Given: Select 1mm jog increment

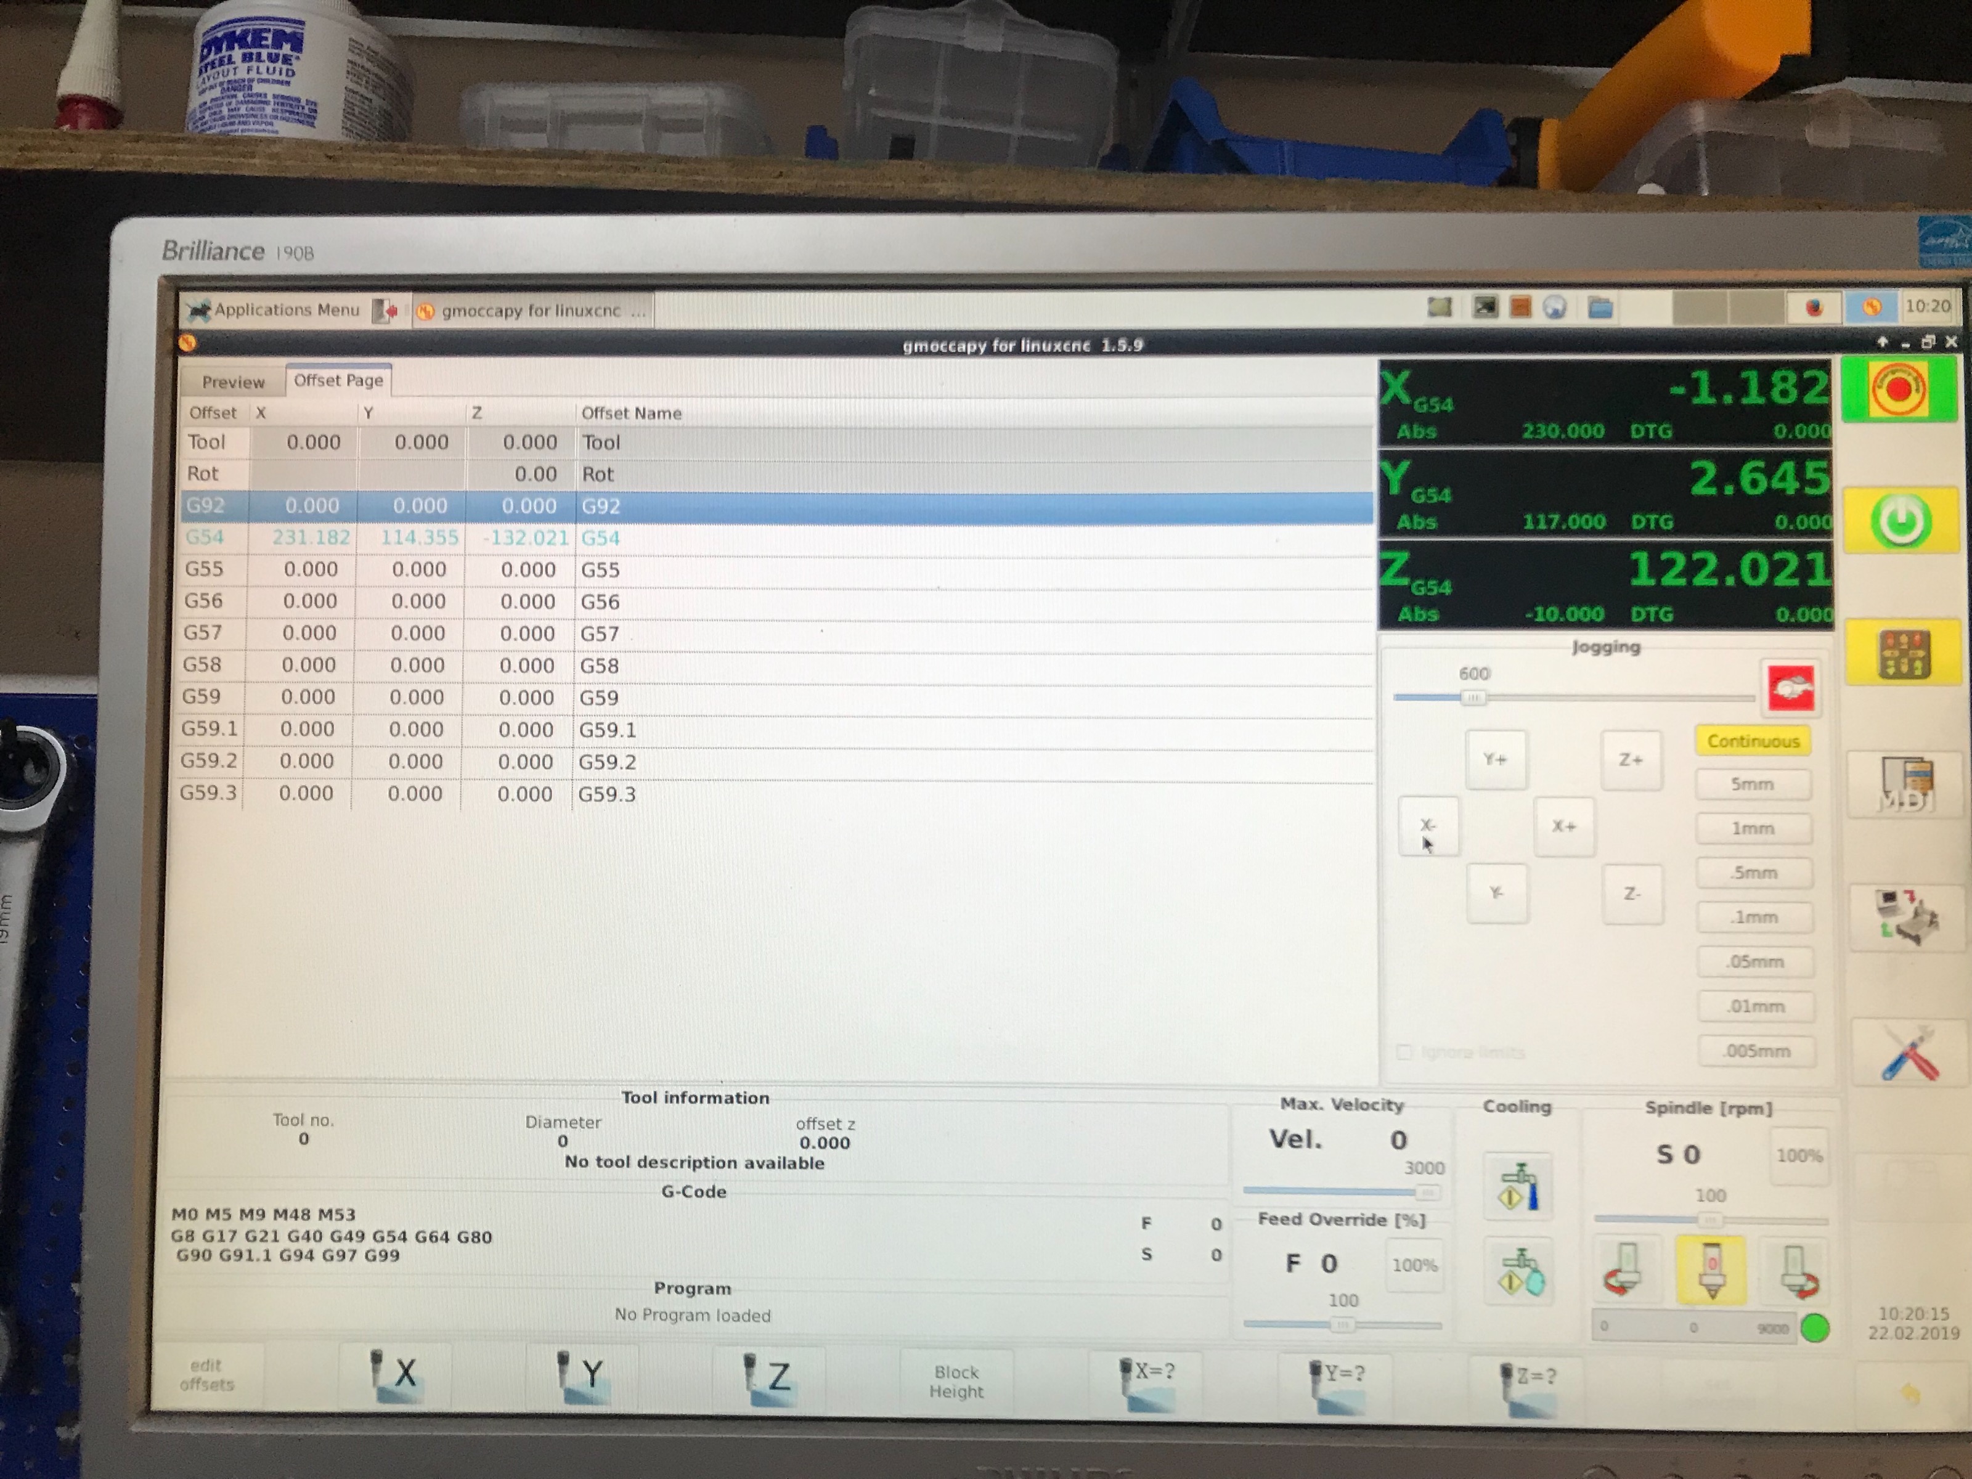Looking at the screenshot, I should click(1754, 828).
